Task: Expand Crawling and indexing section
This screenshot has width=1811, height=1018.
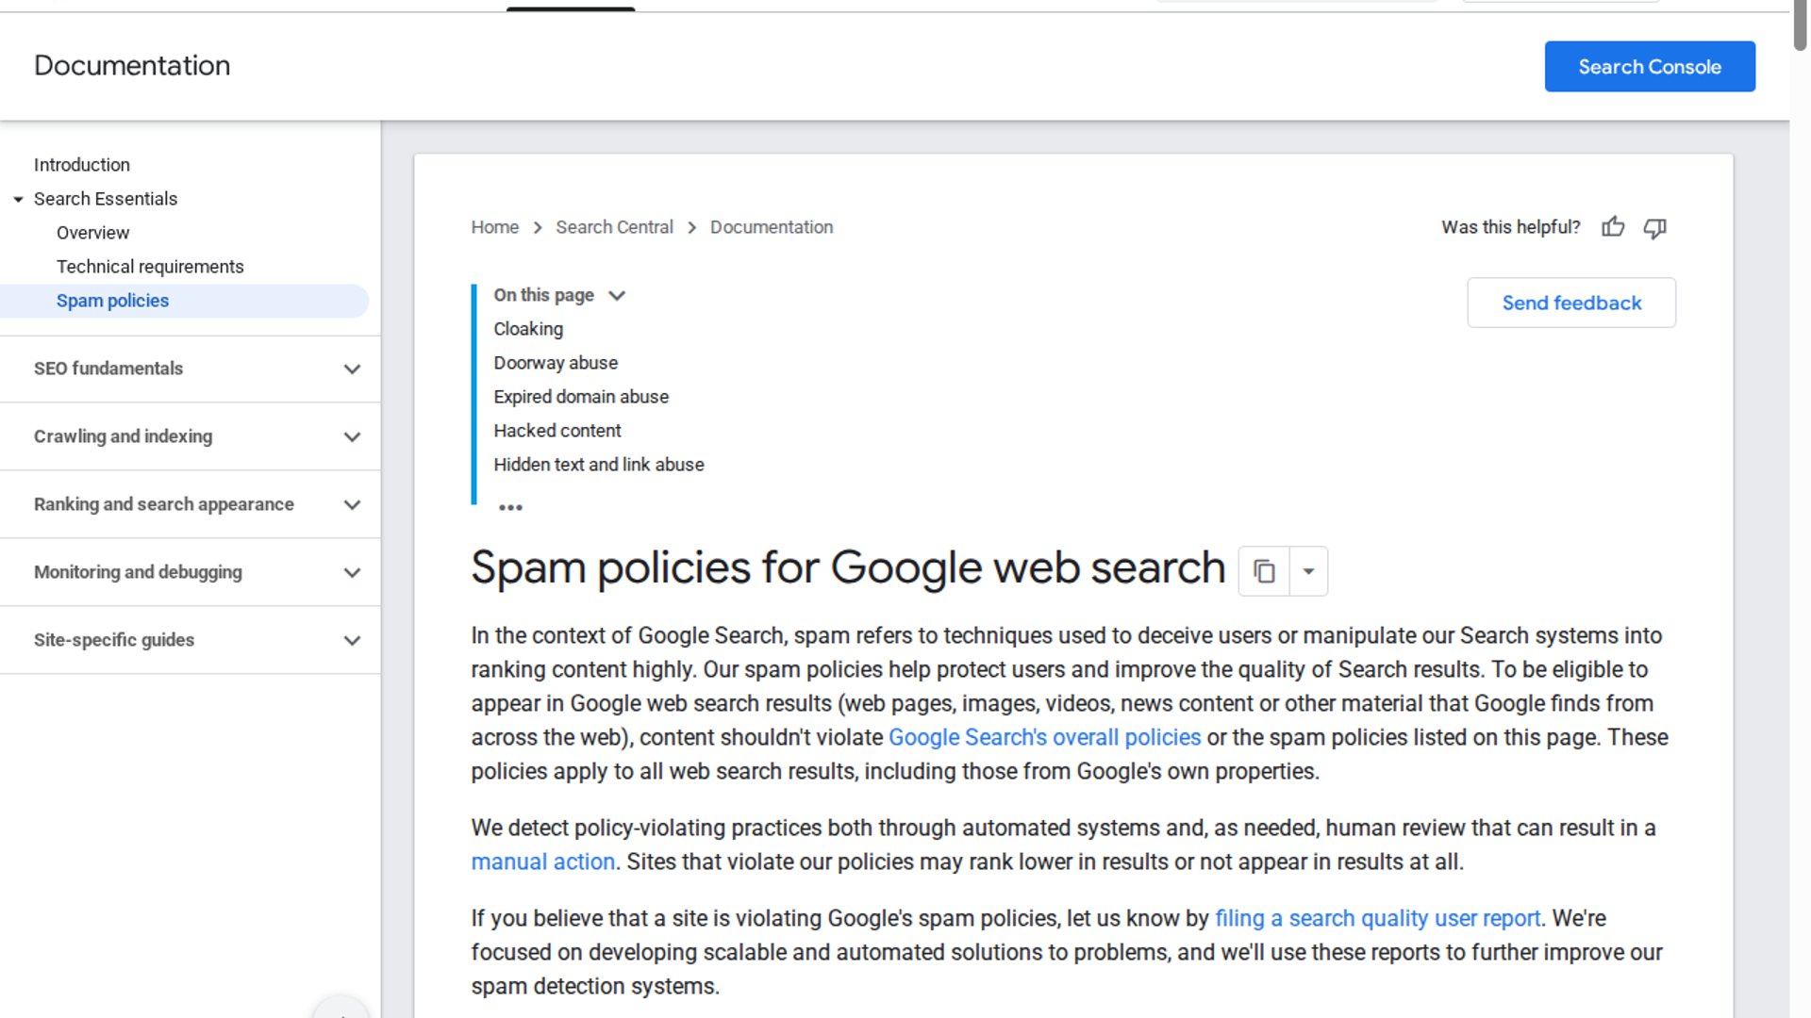Action: pos(352,437)
